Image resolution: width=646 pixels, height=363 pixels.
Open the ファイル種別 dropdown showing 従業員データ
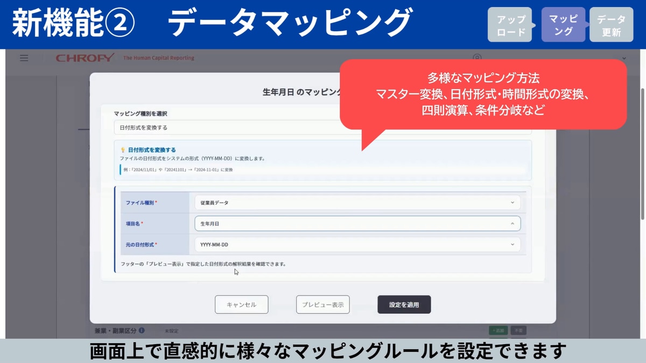click(x=357, y=203)
